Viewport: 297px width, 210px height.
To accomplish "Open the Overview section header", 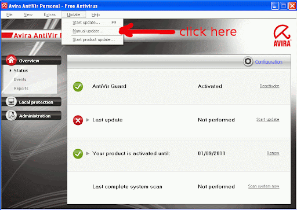I will 31,61.
